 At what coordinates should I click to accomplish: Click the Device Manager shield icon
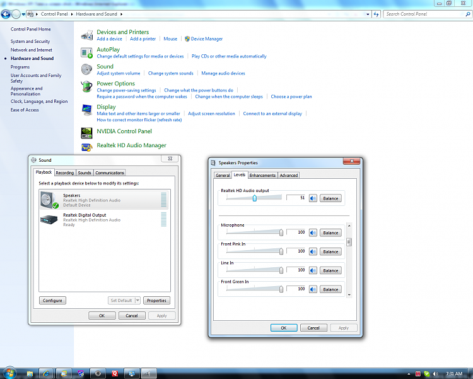point(187,39)
